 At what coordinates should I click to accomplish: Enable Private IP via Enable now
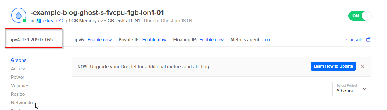coord(155,40)
